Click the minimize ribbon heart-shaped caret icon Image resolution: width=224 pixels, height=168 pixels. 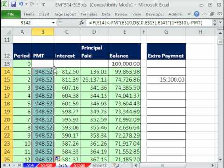click(x=189, y=14)
